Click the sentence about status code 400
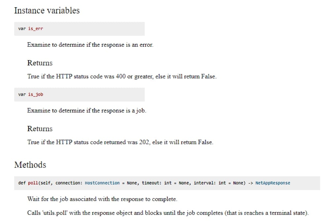Image resolution: width=321 pixels, height=221 pixels. coord(122,76)
